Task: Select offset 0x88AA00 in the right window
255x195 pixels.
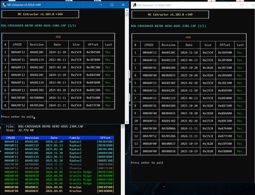Action: [225, 113]
